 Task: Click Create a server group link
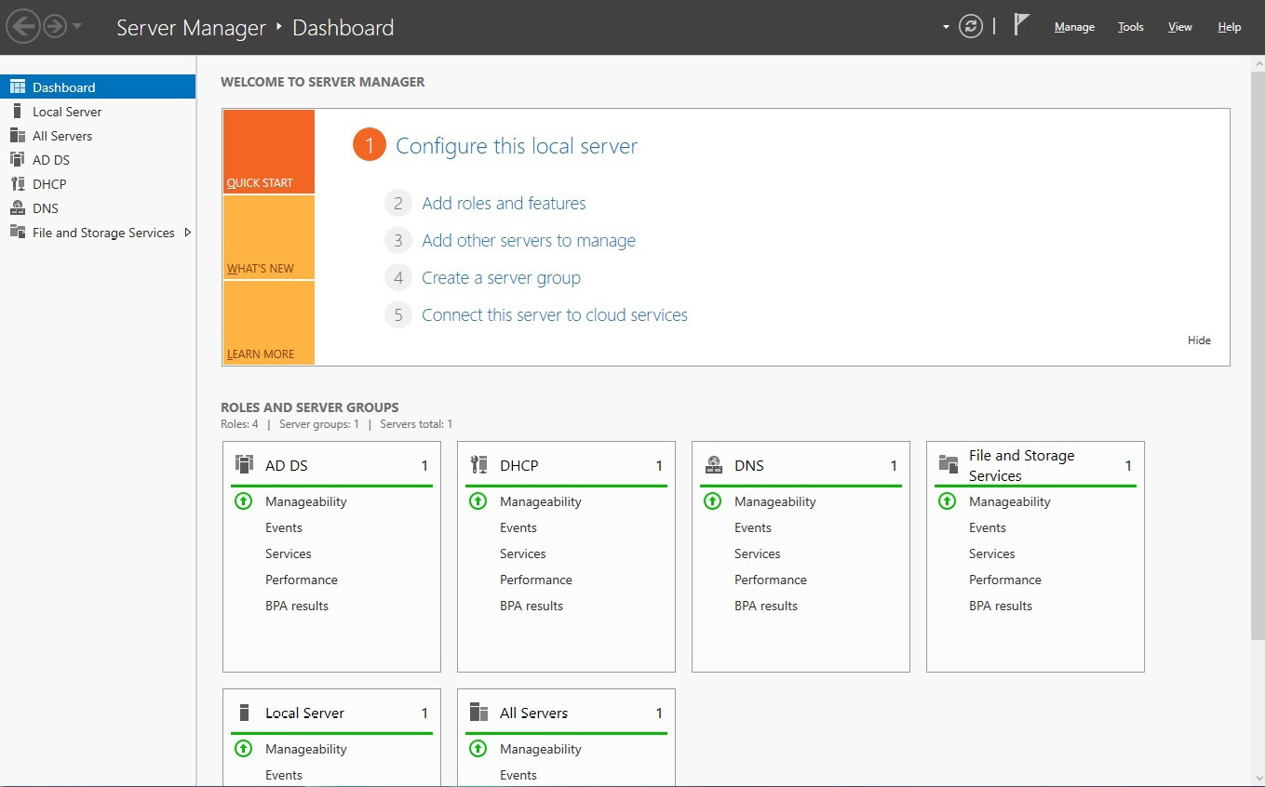click(501, 277)
